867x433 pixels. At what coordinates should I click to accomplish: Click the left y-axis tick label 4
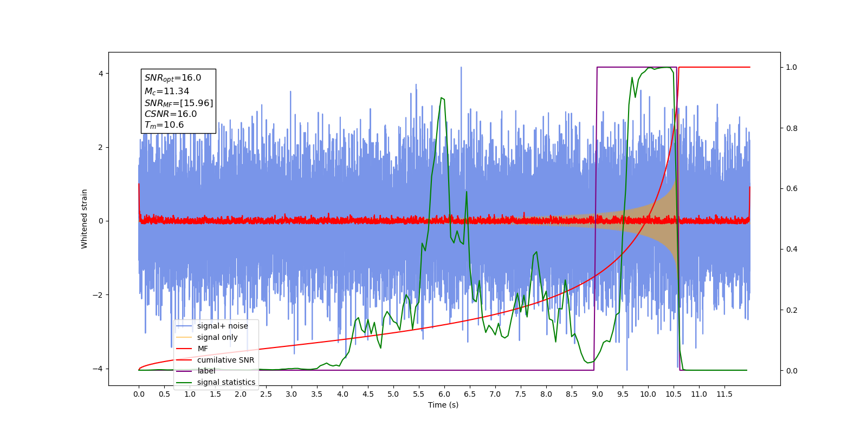100,74
